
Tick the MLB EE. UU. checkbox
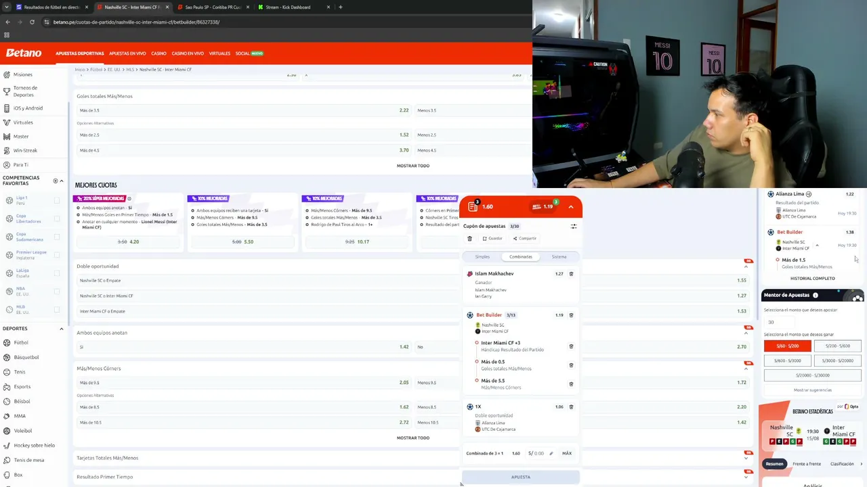pos(57,310)
